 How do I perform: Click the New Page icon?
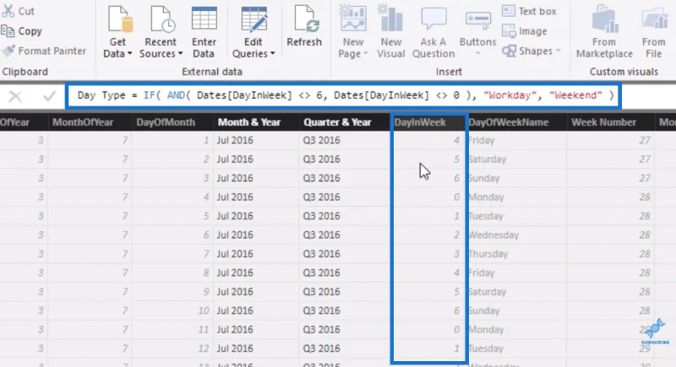(x=353, y=18)
